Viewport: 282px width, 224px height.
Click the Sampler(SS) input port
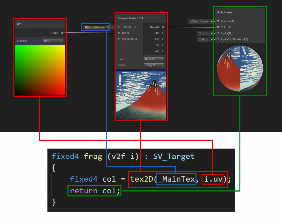(x=119, y=39)
